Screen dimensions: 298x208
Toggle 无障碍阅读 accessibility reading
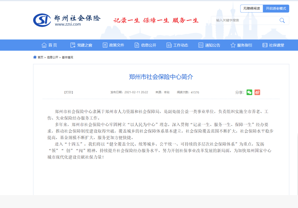252,8
